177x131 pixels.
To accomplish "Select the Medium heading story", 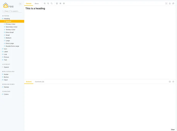I will click(x=12, y=38).
